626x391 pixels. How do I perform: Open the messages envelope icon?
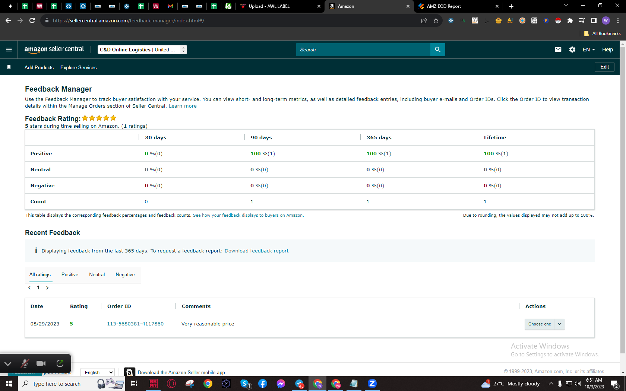tap(558, 50)
